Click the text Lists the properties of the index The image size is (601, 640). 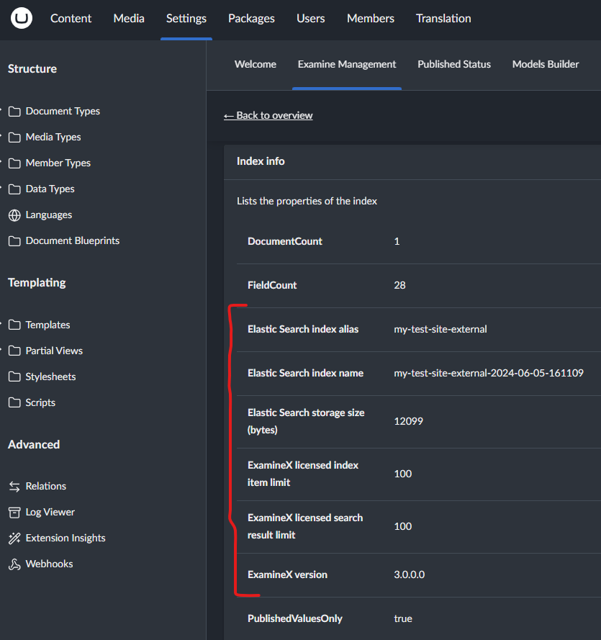[x=307, y=202]
